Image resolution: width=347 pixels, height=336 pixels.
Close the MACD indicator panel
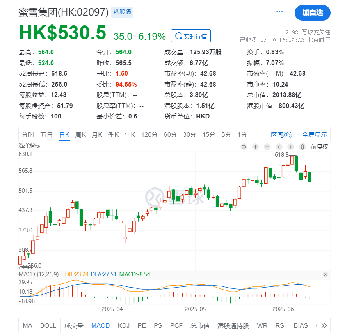(325, 274)
